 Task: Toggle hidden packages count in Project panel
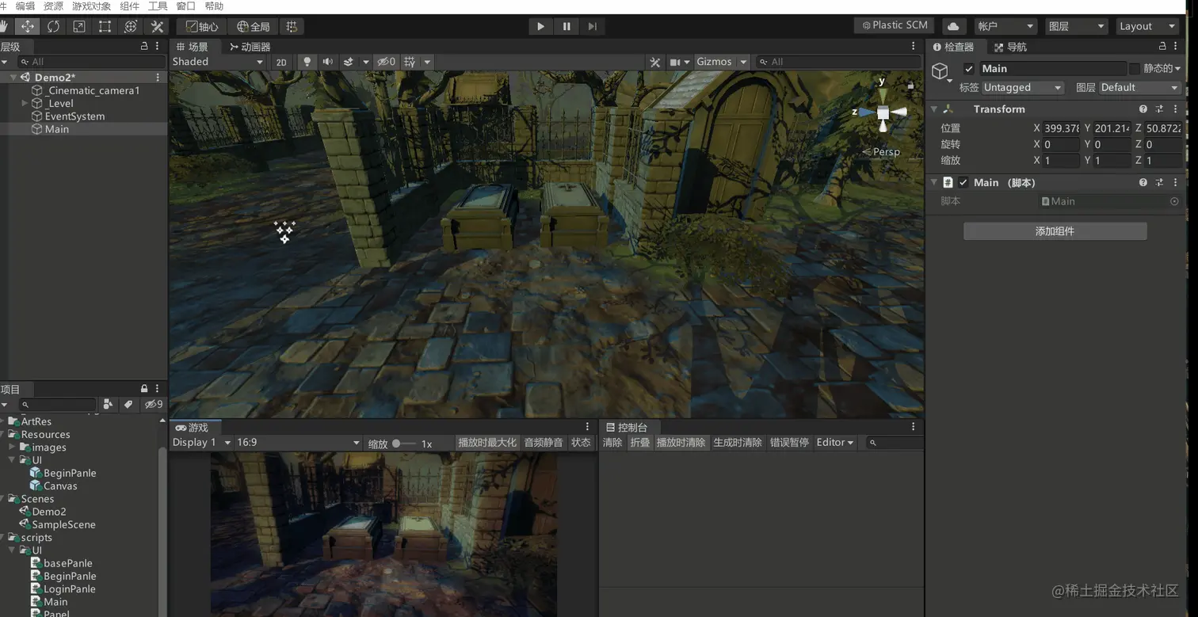click(153, 404)
